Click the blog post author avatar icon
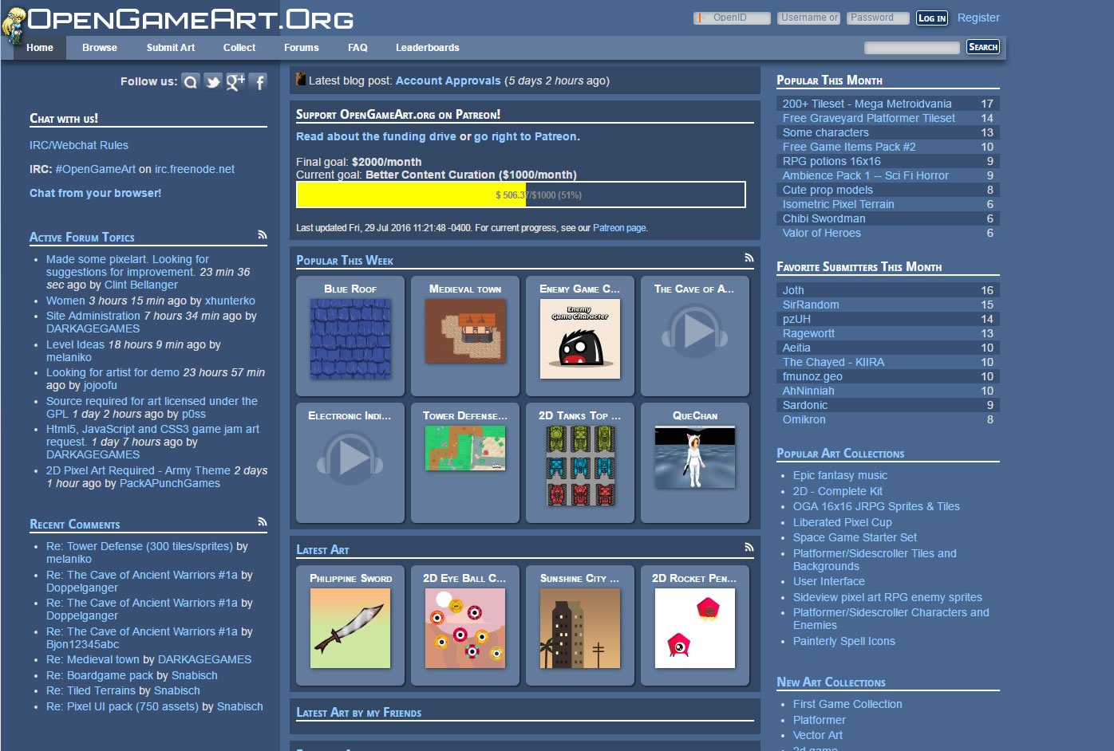The height and width of the screenshot is (751, 1114). pos(301,80)
